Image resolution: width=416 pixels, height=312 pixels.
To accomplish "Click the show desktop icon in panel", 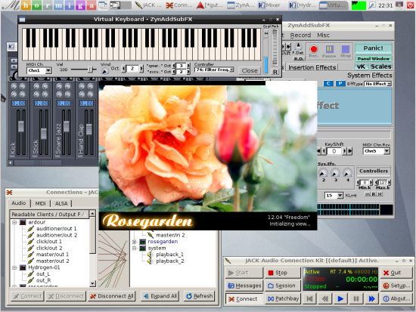I will pyautogui.click(x=103, y=5).
